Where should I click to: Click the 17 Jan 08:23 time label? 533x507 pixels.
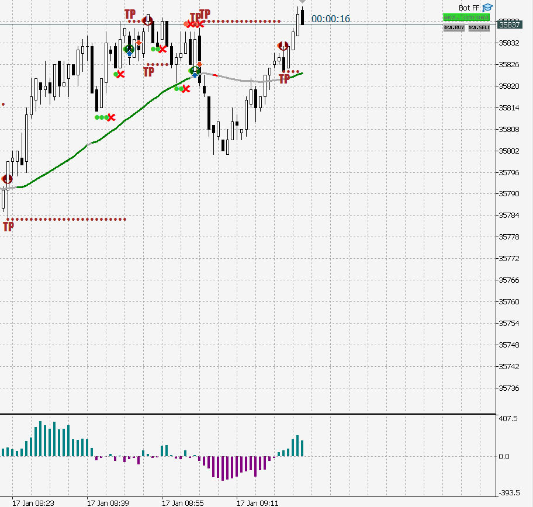pos(33,503)
